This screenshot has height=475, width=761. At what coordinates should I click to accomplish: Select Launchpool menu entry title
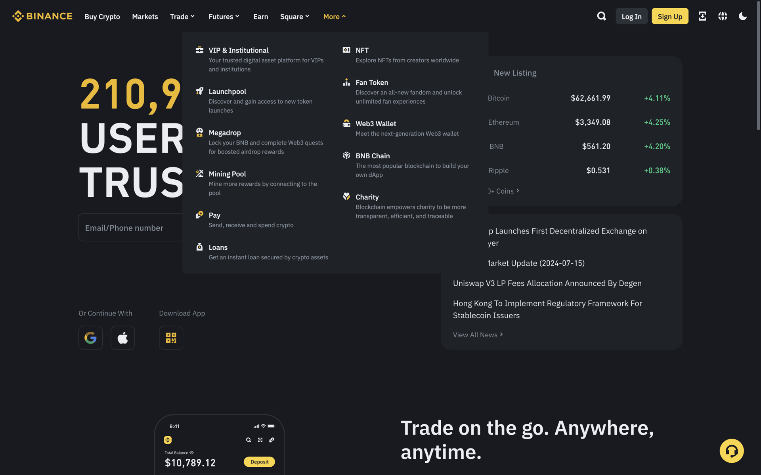228,91
